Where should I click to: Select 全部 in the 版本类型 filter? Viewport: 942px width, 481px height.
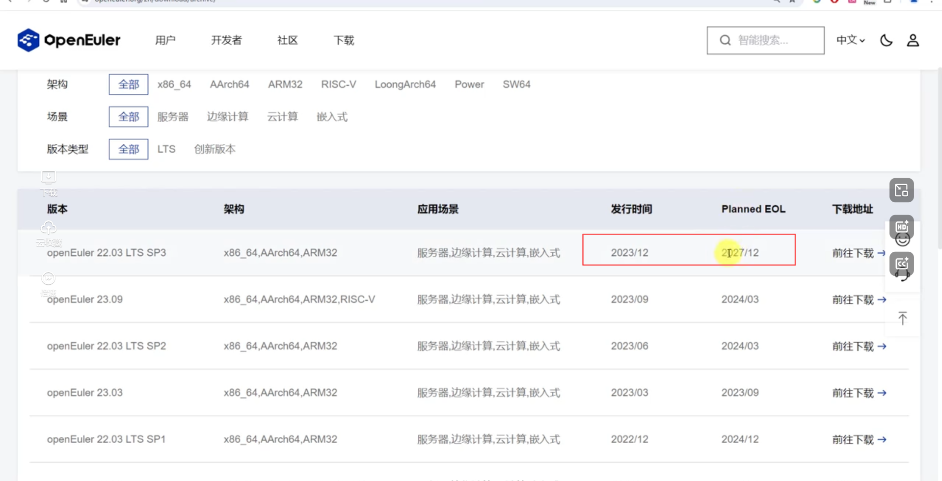129,149
